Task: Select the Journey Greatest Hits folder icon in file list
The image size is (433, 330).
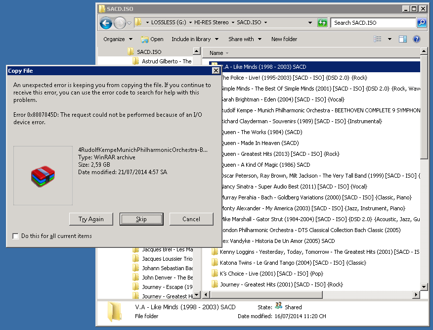Action: (x=215, y=284)
